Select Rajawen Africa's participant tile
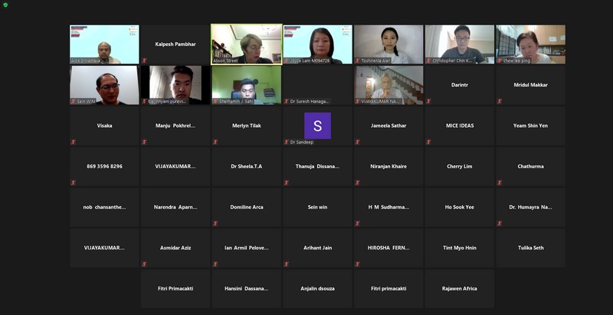Viewport: 613px width, 315px height. click(x=459, y=288)
